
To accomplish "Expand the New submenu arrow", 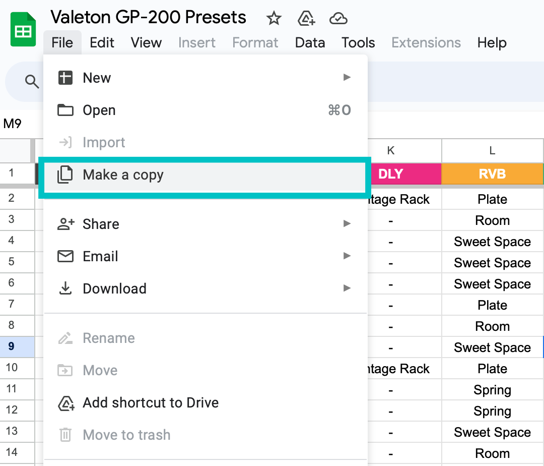I will click(347, 78).
